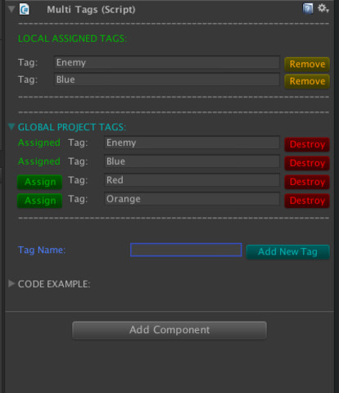
Task: Collapse the Multi Tags script component
Action: click(11, 9)
